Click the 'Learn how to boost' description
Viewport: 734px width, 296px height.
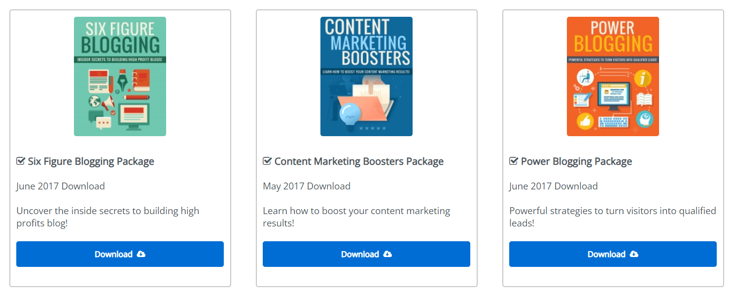point(356,217)
